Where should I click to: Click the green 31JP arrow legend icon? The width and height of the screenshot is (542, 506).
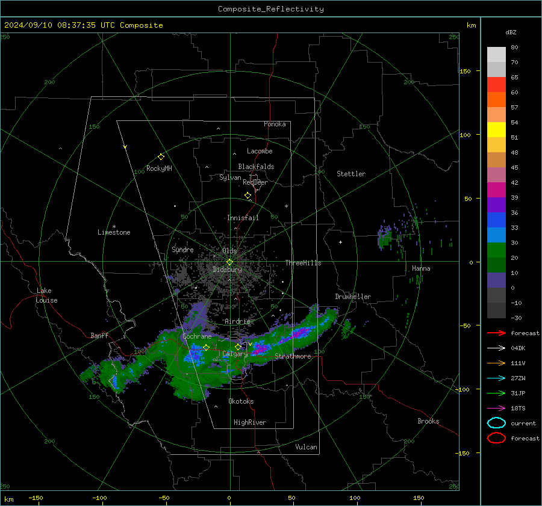pos(496,393)
